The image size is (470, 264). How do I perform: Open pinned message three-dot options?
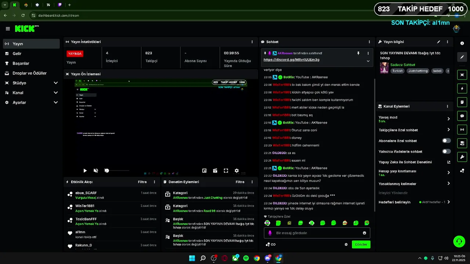pyautogui.click(x=368, y=53)
